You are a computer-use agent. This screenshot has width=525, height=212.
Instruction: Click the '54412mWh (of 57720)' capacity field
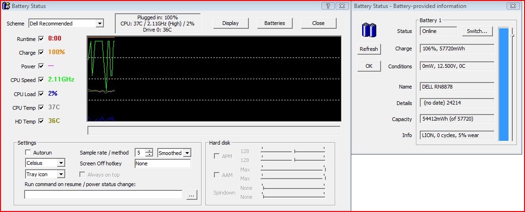pyautogui.click(x=457, y=119)
